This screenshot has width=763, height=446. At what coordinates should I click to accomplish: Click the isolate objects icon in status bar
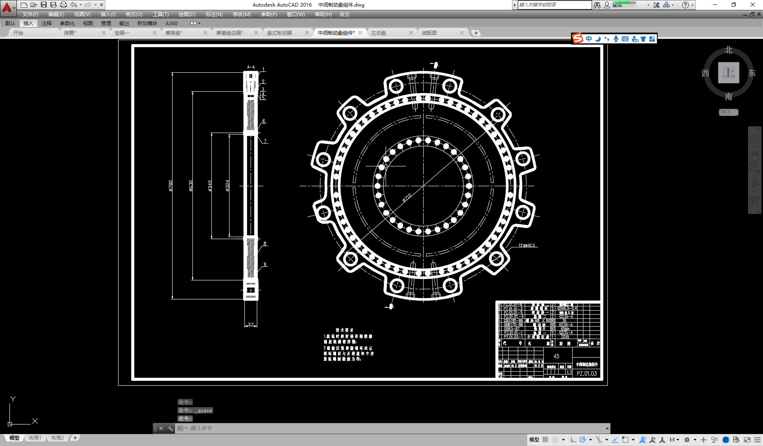coord(715,440)
